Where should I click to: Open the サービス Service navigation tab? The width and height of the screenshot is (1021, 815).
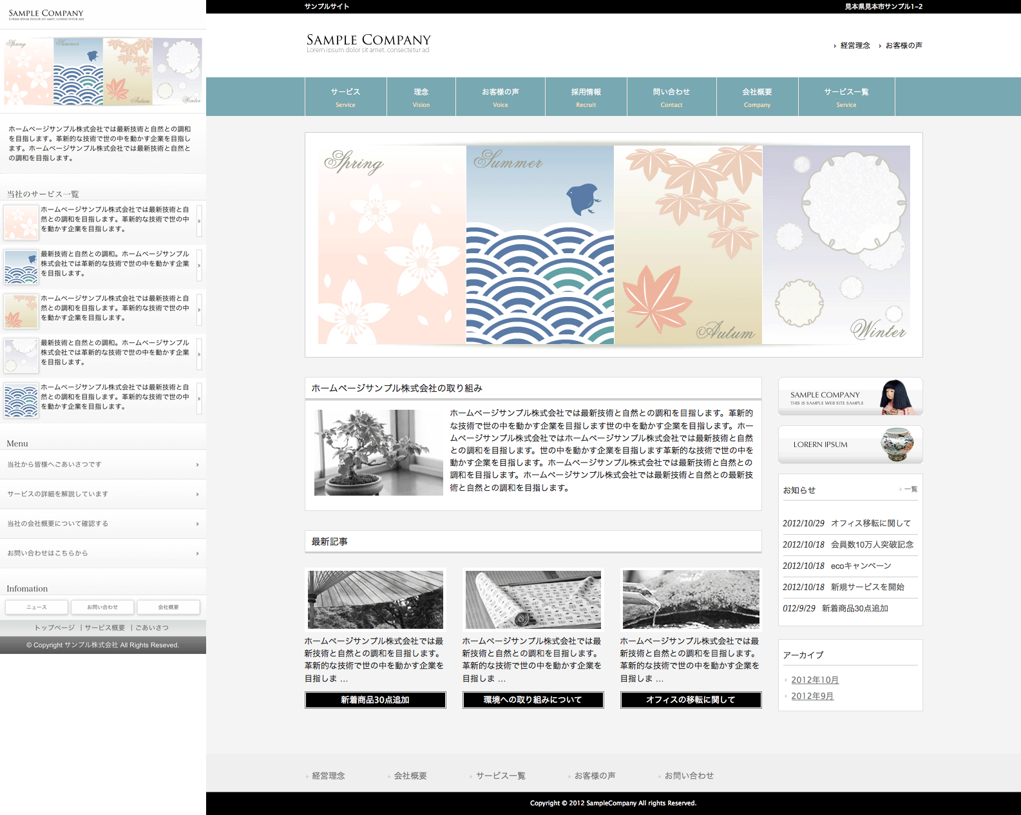(x=345, y=97)
